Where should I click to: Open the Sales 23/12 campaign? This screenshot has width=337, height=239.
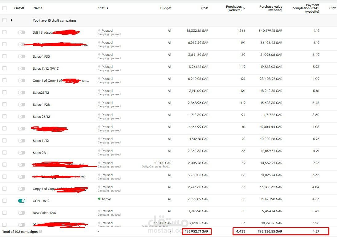(41, 117)
